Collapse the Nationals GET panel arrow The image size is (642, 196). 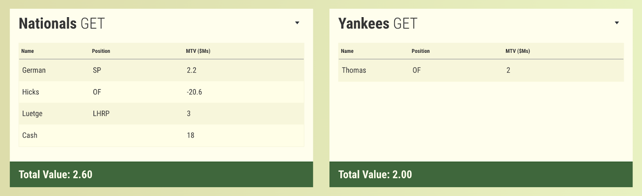[297, 23]
